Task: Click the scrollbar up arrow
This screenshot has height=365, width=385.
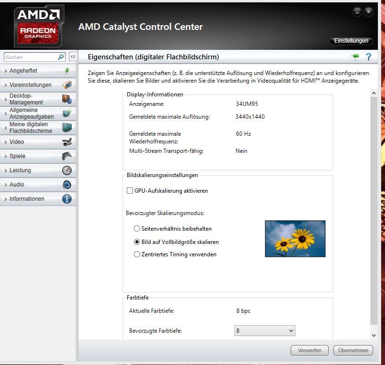Action: pos(374,93)
